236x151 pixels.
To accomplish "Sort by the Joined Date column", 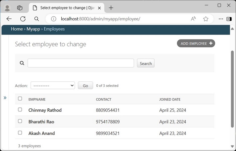I will [170, 99].
